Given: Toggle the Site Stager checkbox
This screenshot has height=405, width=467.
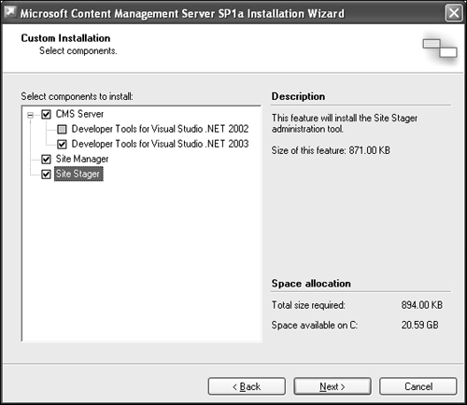Looking at the screenshot, I should [x=46, y=175].
